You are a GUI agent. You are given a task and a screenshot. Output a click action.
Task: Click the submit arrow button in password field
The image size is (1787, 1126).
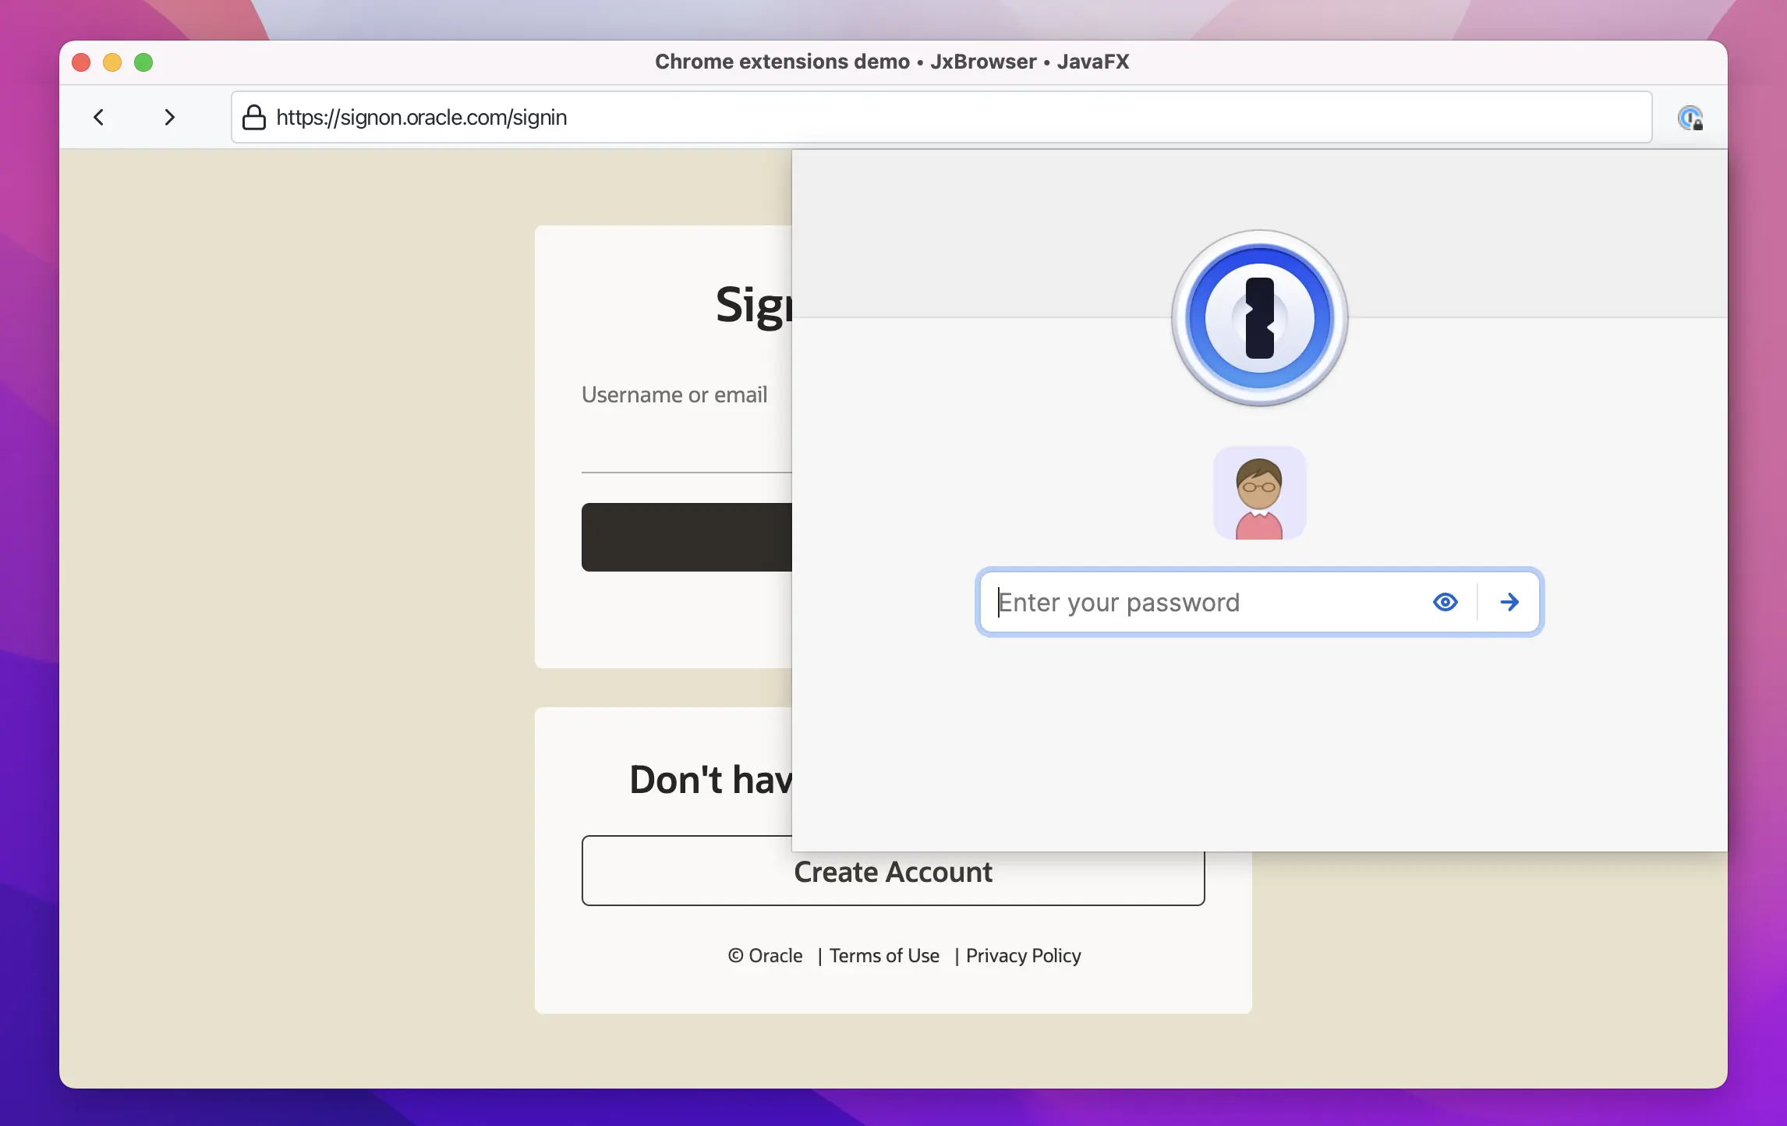click(x=1508, y=602)
